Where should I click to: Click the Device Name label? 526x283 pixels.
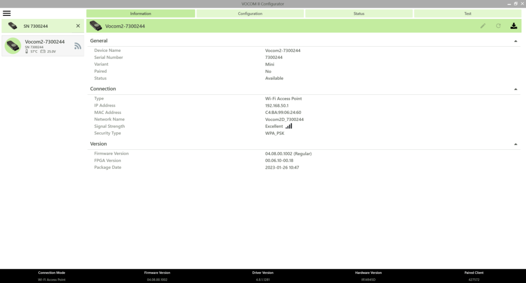pos(107,50)
